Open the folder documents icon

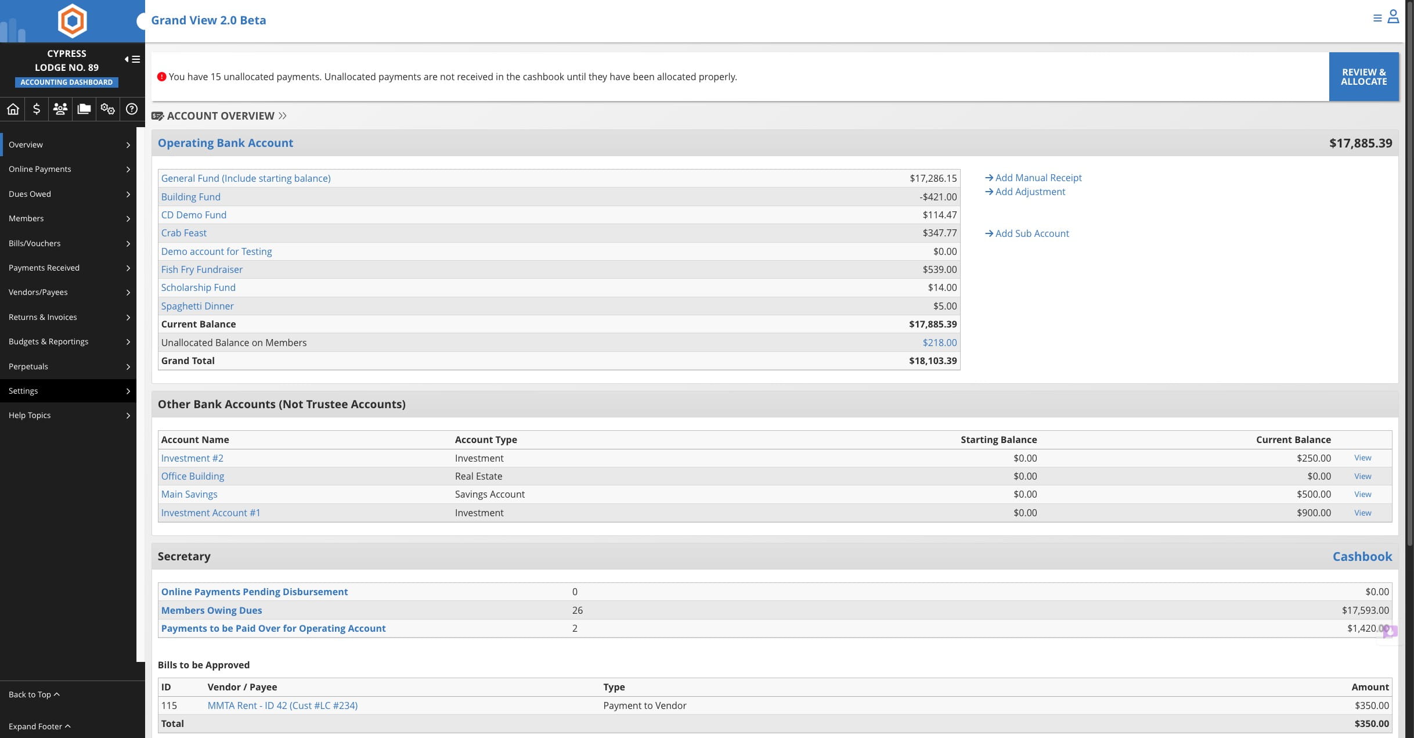tap(84, 109)
